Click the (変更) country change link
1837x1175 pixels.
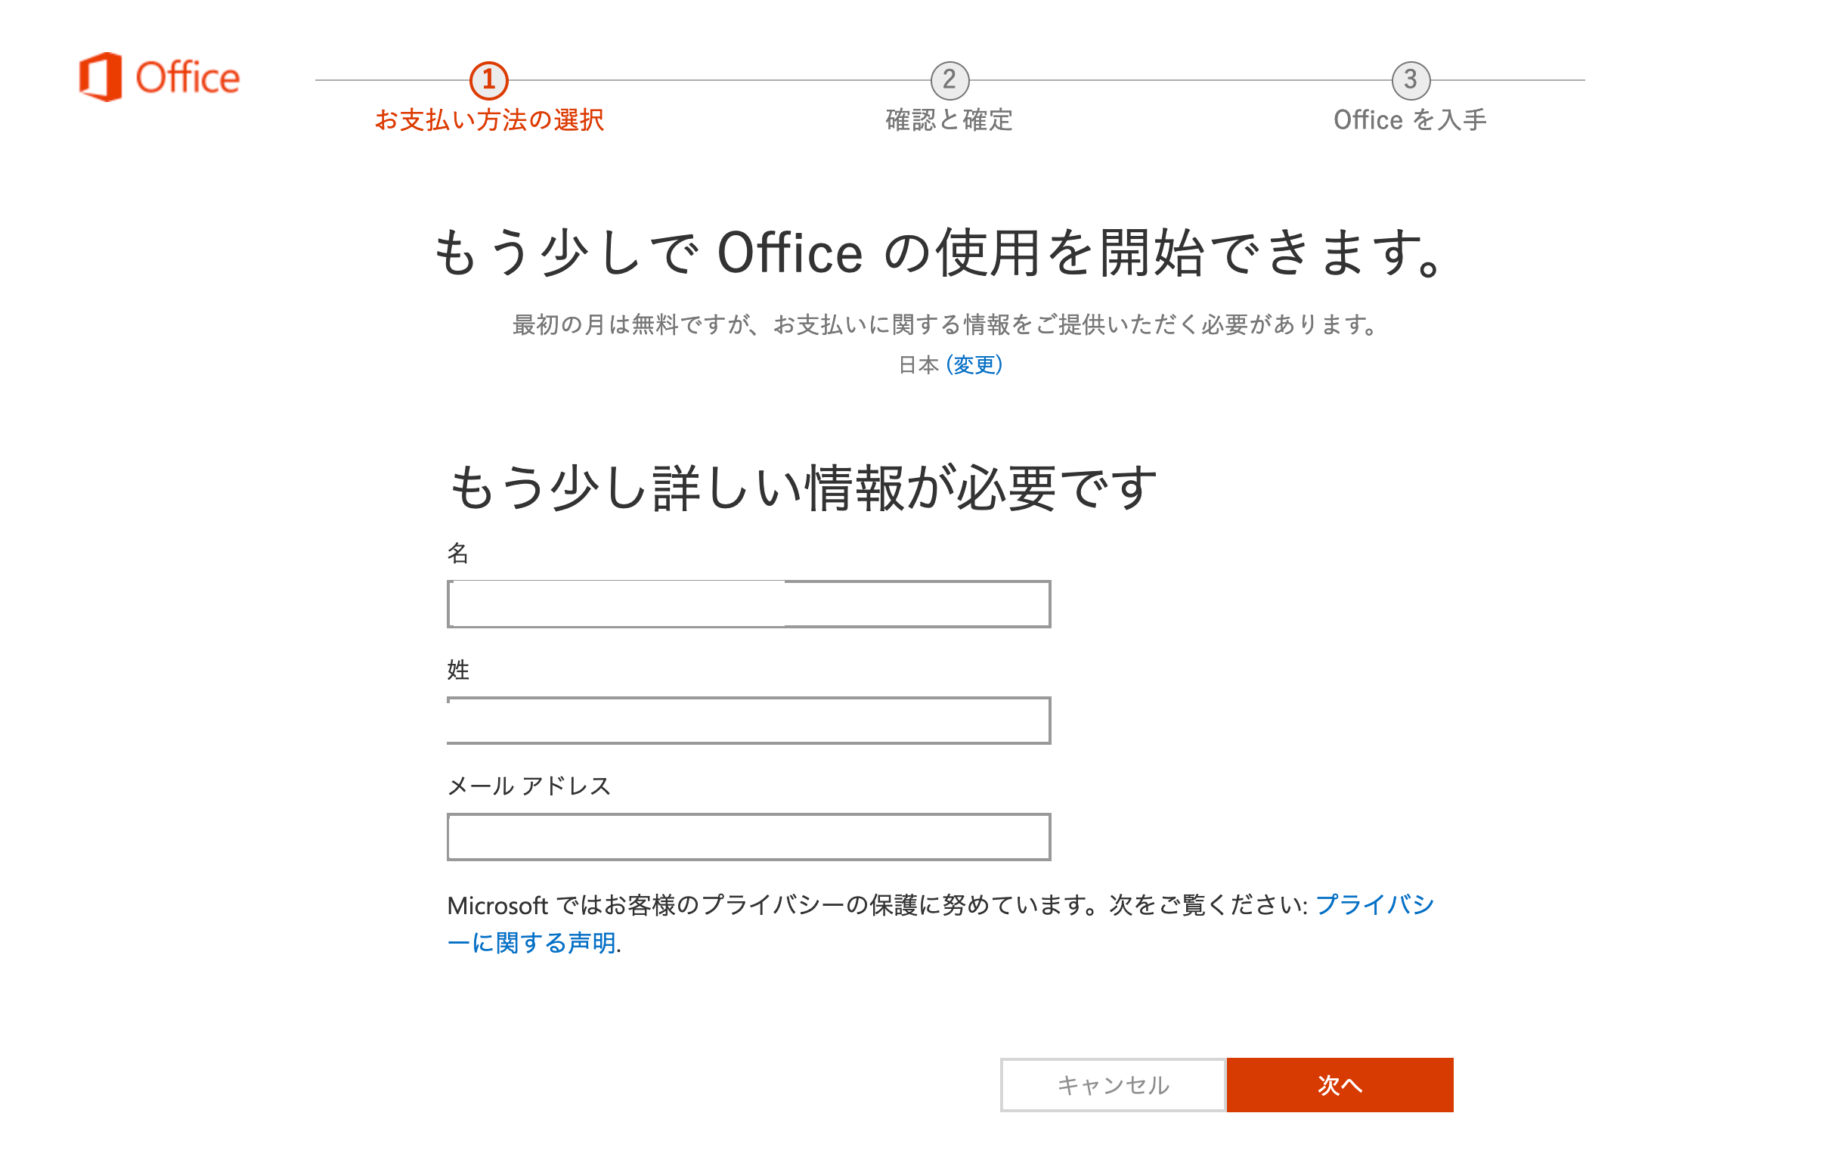(x=974, y=364)
